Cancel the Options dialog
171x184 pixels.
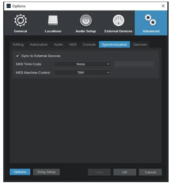tap(150, 172)
